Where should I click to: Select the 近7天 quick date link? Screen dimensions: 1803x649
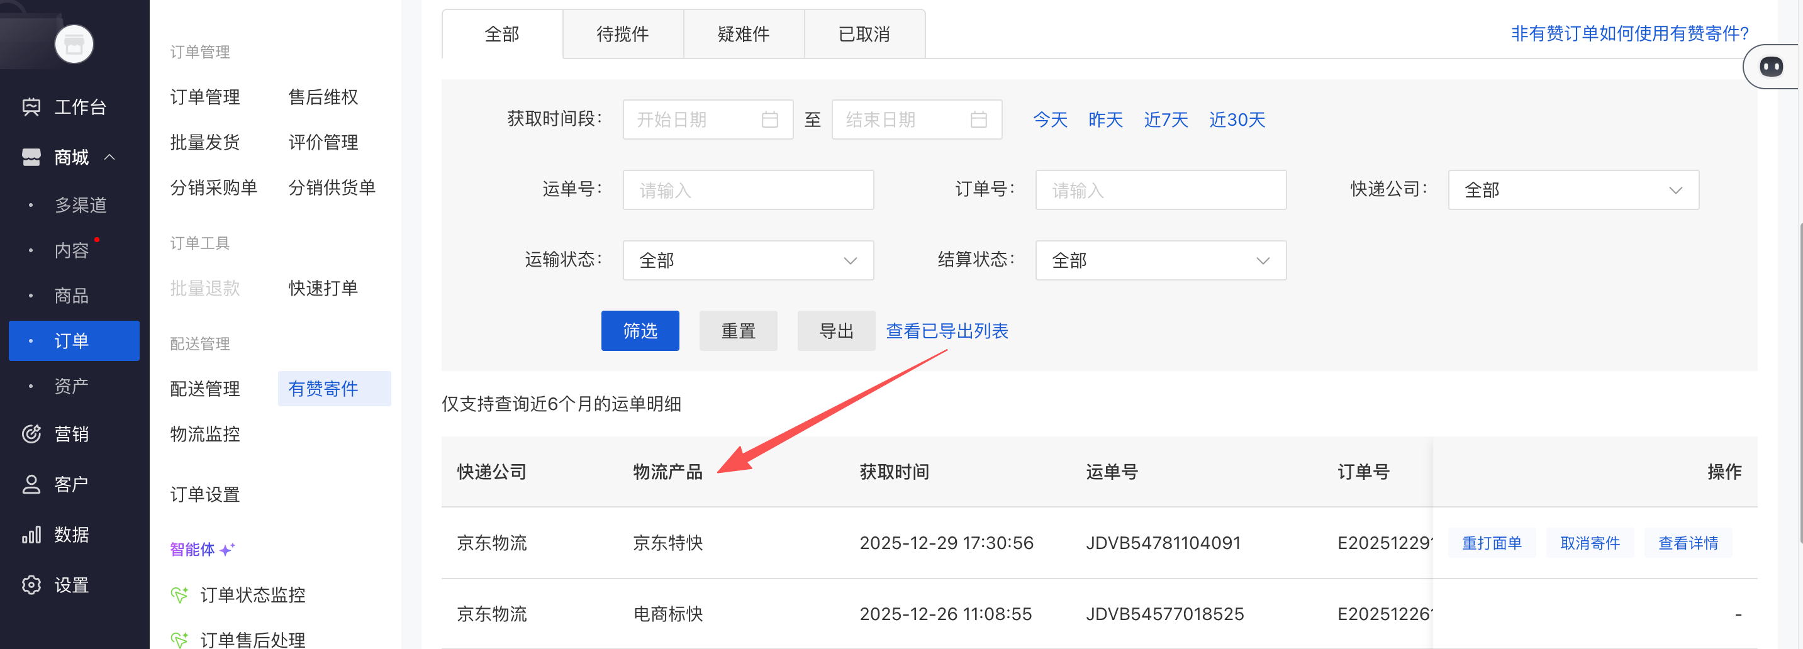pos(1165,119)
